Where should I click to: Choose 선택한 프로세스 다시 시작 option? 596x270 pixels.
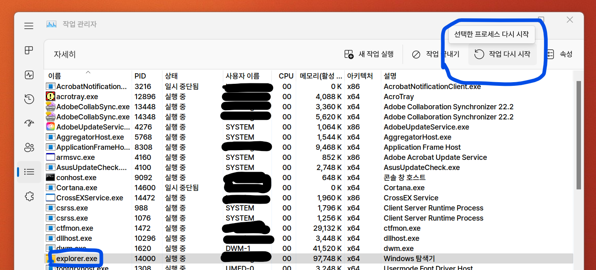[x=491, y=34]
